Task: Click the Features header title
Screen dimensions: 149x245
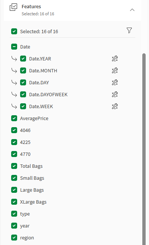Action: click(31, 7)
